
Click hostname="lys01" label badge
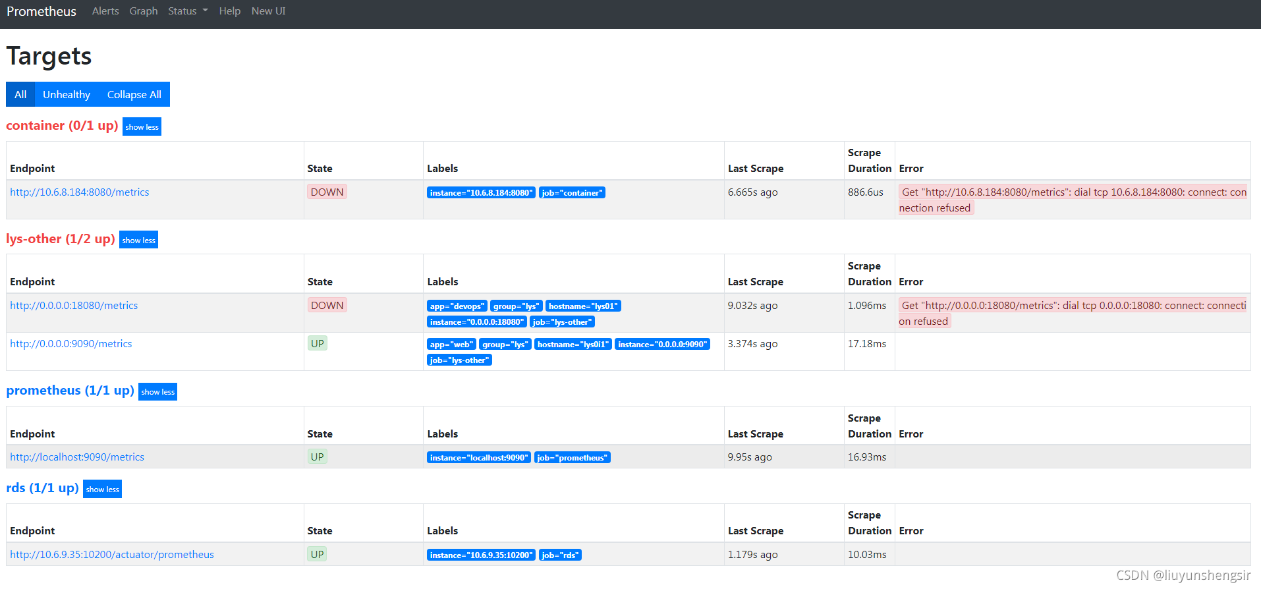click(x=583, y=306)
